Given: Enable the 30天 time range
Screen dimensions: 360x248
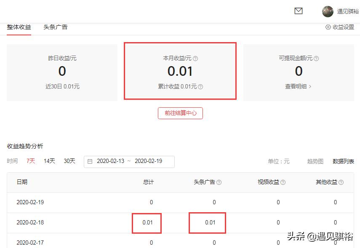Looking at the screenshot, I should click(69, 161).
